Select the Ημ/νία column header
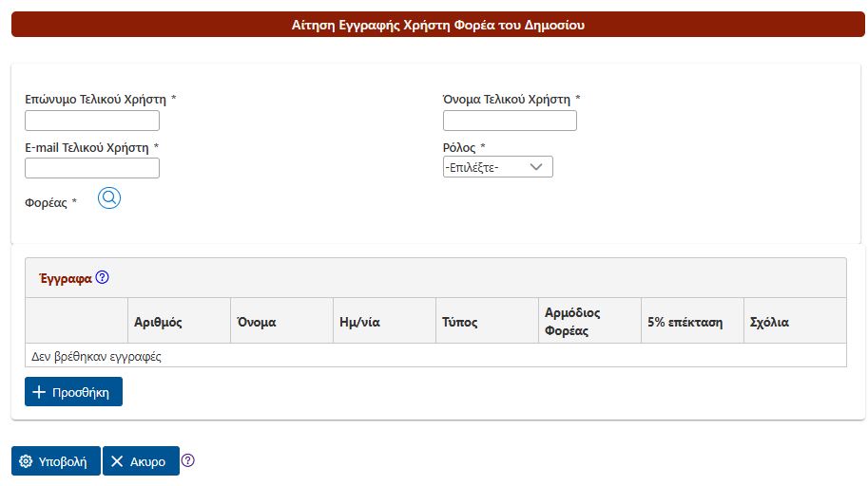The height and width of the screenshot is (486, 868). pyautogui.click(x=359, y=322)
